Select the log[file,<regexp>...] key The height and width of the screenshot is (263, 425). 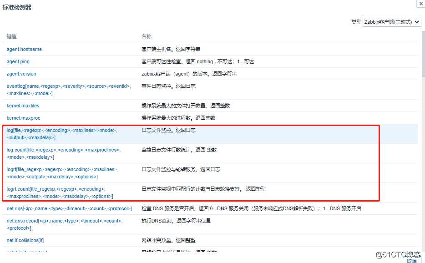point(61,134)
